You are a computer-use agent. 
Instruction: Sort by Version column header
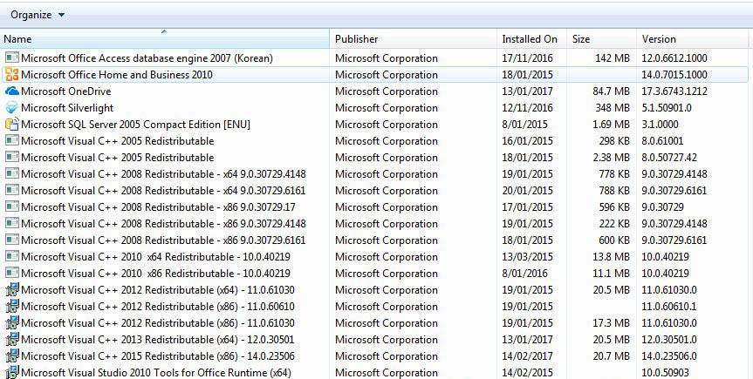click(693, 39)
